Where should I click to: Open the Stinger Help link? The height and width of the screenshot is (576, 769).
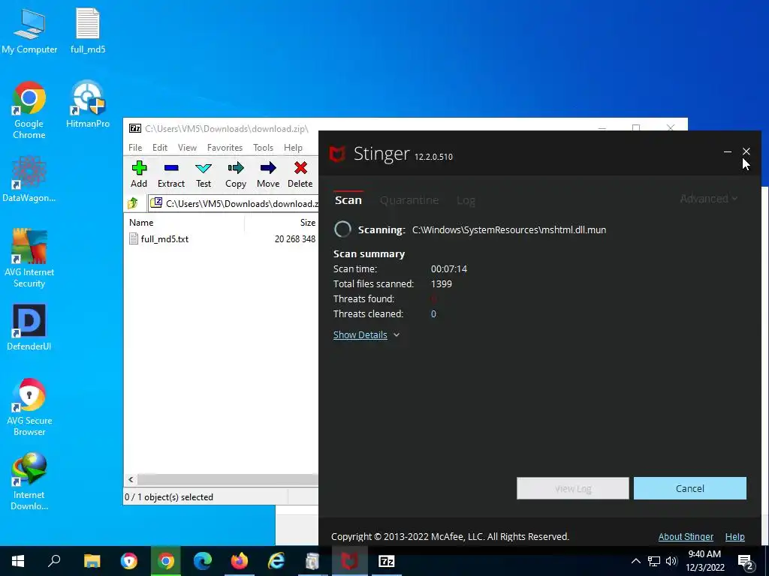[x=734, y=537]
